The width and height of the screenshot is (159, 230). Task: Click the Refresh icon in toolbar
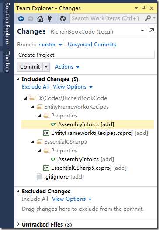(63, 19)
